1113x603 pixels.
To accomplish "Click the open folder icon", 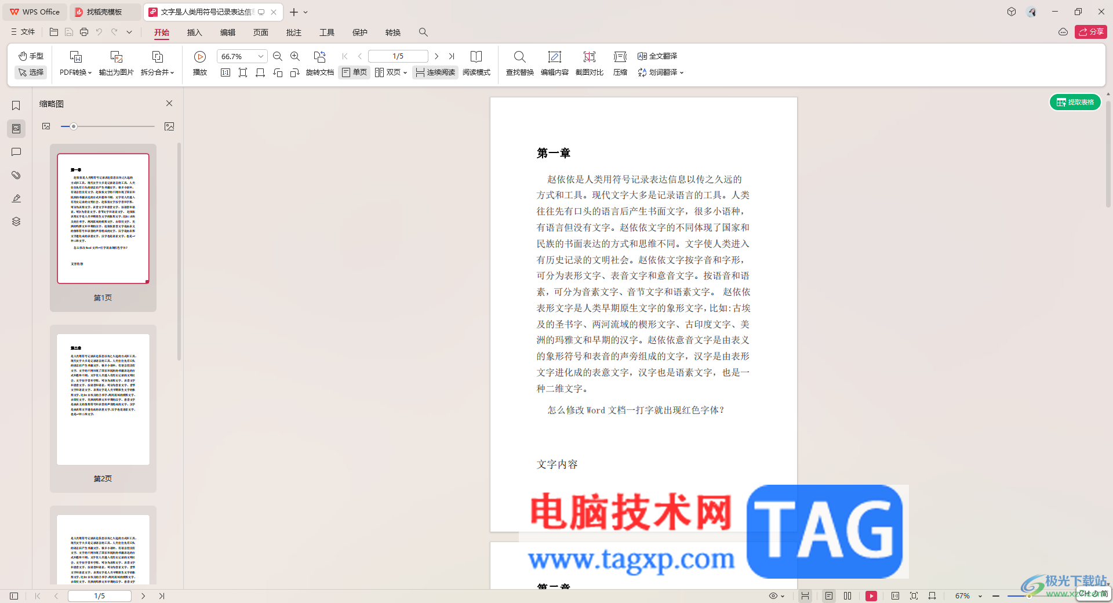I will click(x=54, y=32).
